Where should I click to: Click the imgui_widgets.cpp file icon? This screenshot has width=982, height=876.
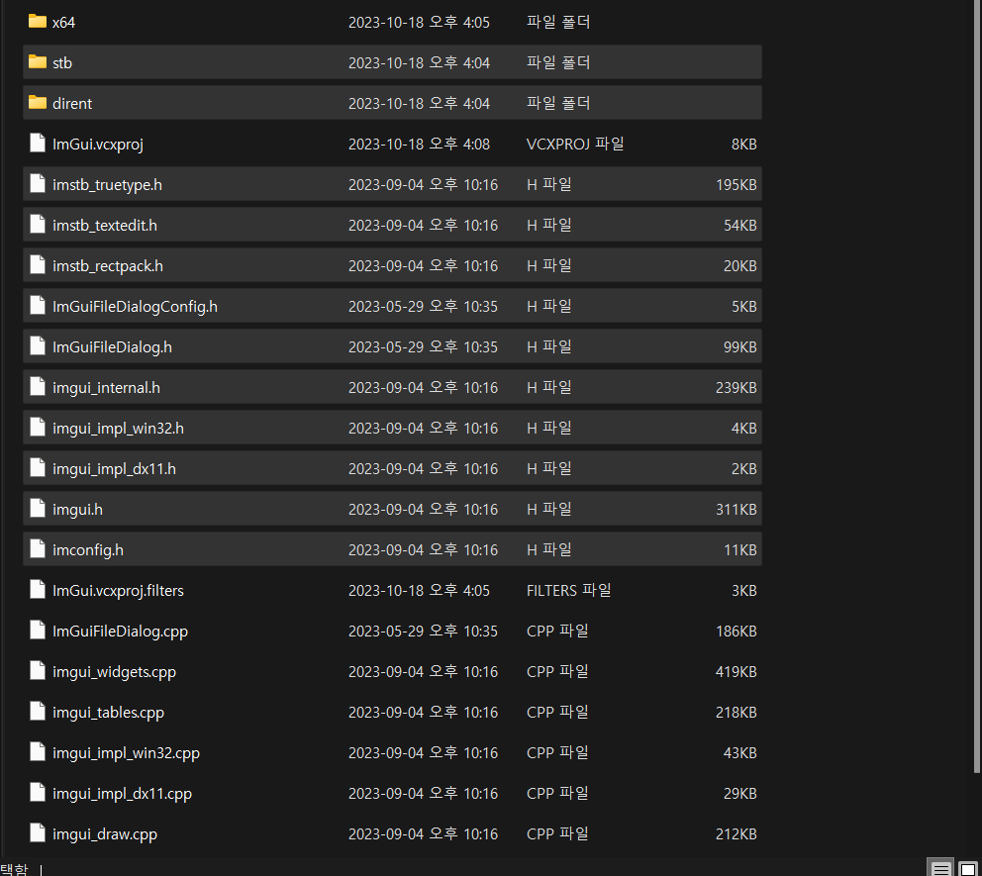click(x=38, y=671)
